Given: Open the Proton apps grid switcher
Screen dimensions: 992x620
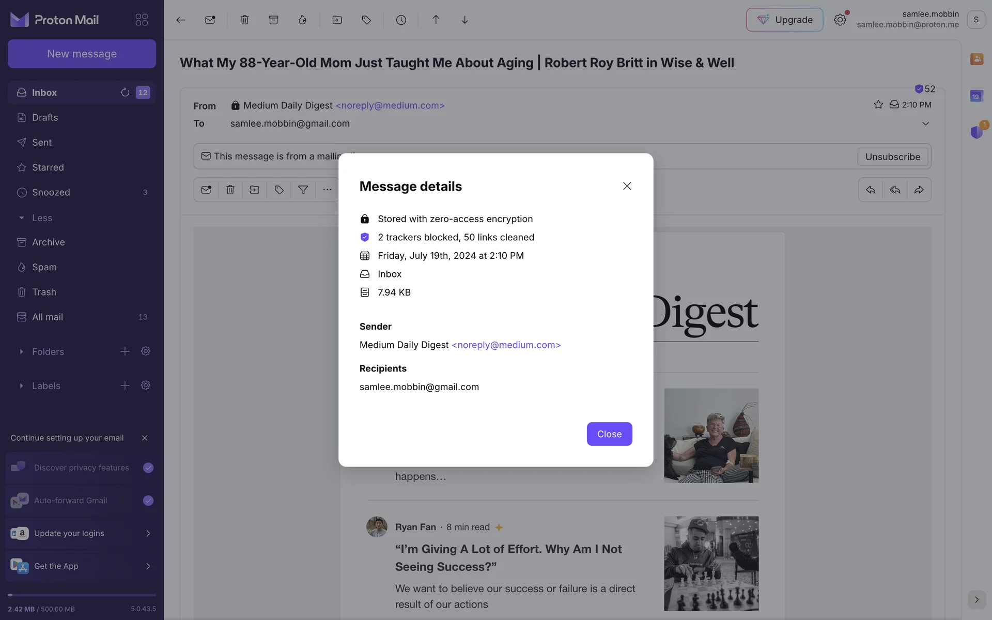Looking at the screenshot, I should 141,20.
